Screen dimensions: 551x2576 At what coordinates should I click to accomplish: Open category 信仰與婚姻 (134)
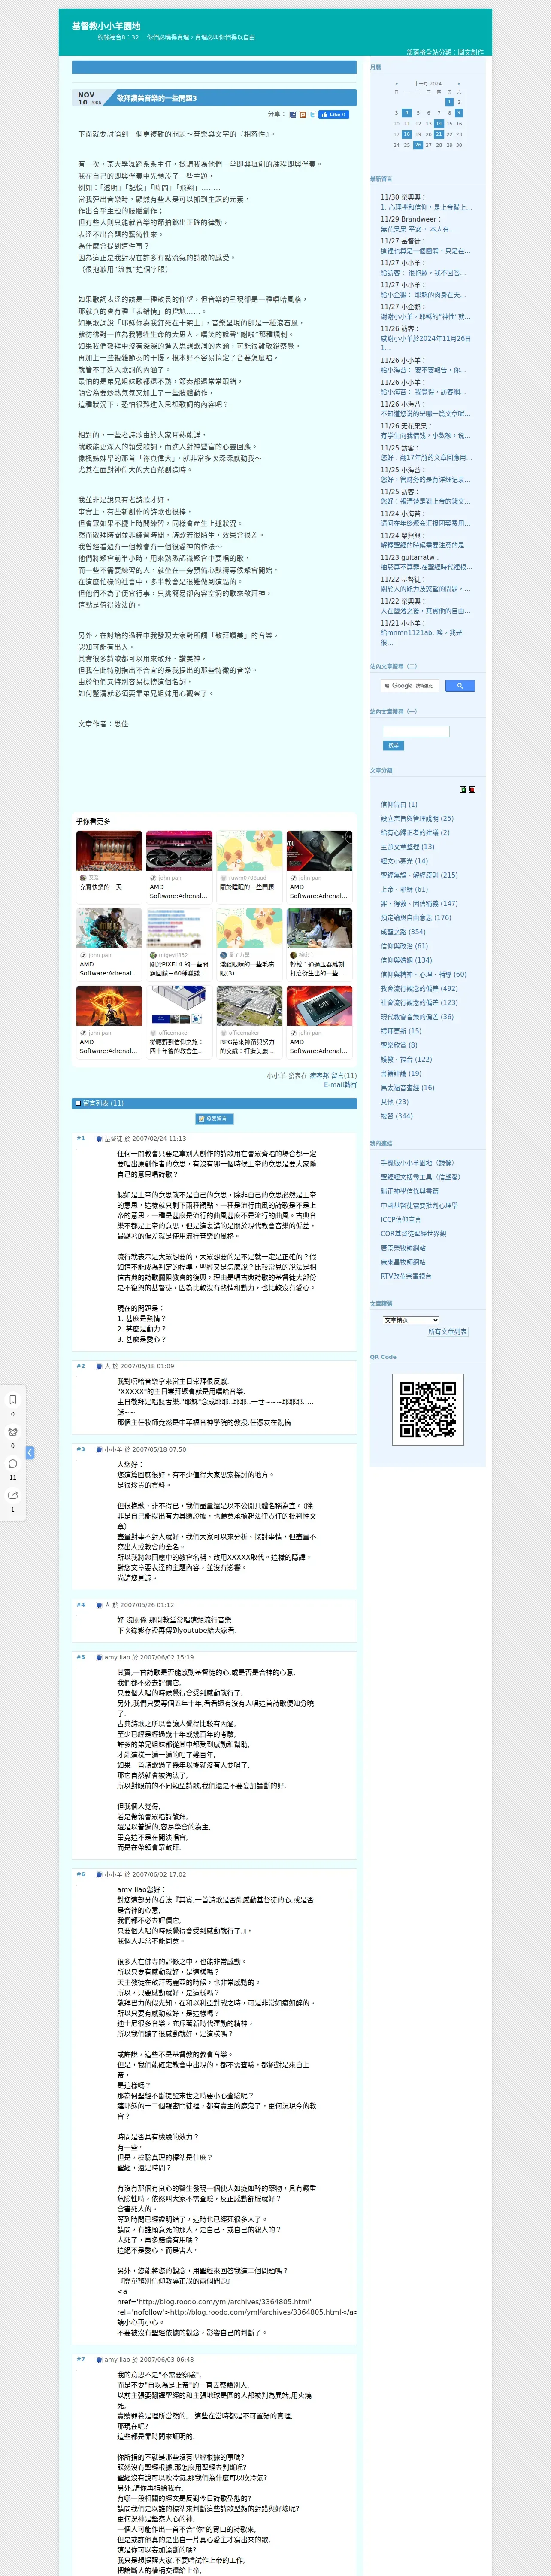[x=406, y=960]
